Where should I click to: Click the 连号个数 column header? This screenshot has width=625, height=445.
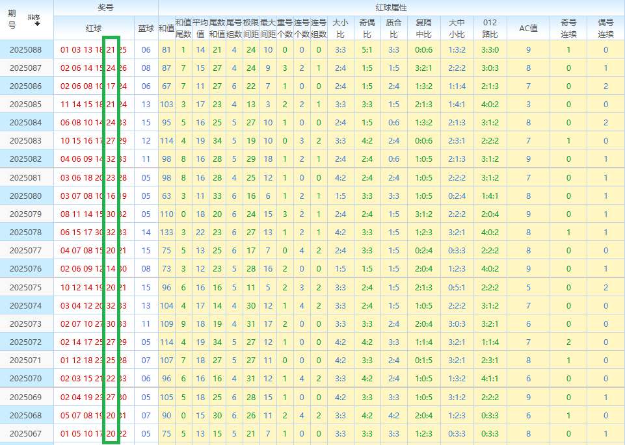(302, 29)
